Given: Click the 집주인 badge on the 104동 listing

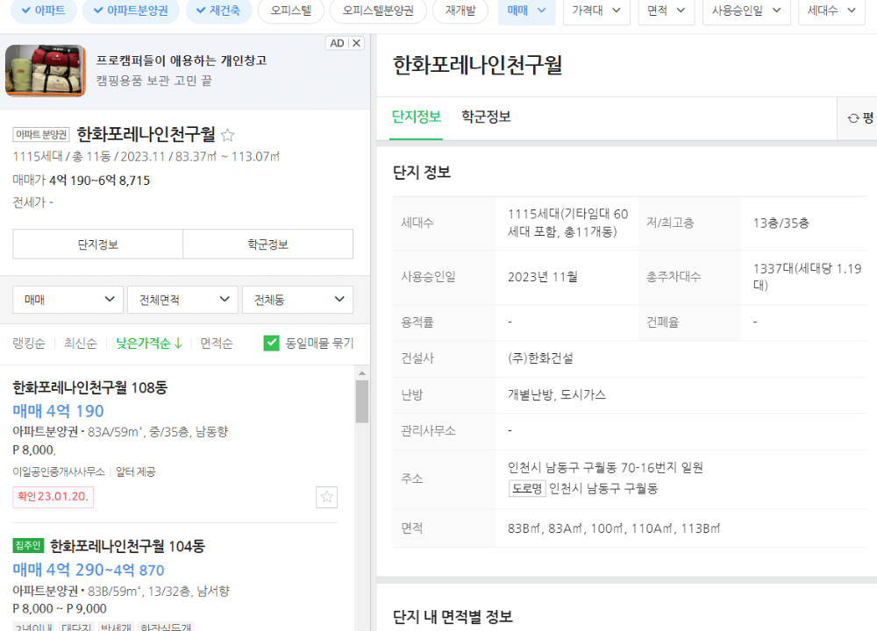Looking at the screenshot, I should 28,545.
